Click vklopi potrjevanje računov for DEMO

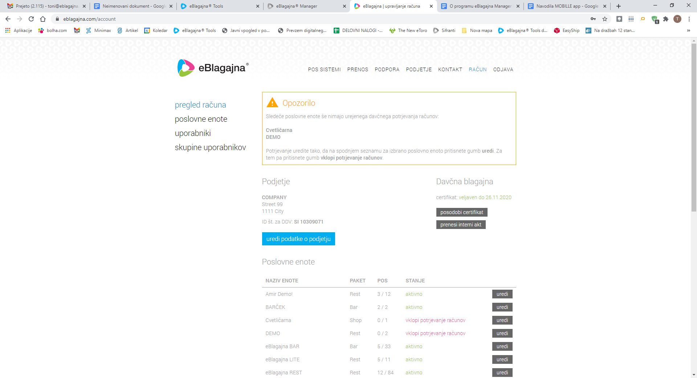(435, 333)
